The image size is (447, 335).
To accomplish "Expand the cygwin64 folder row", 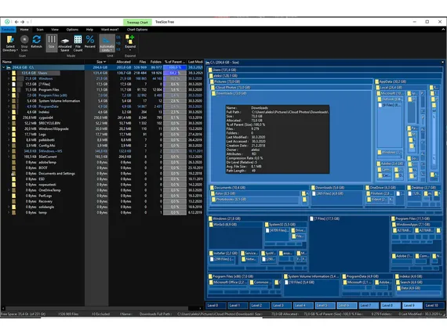I will (x=9, y=117).
